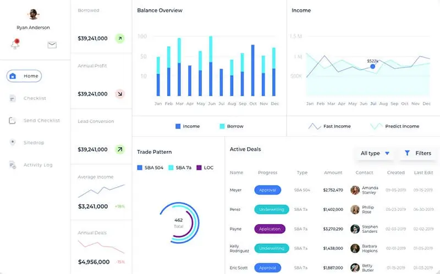Open the mail envelope icon

(52, 45)
